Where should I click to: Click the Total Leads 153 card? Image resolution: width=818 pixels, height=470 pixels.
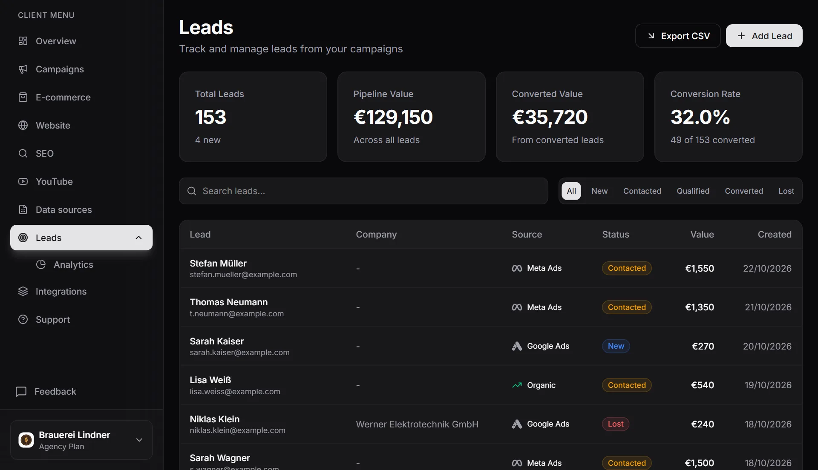253,117
